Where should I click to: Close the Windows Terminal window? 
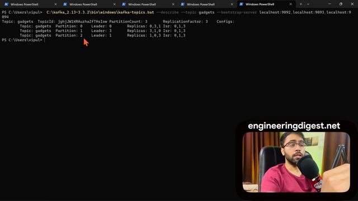(x=352, y=4)
